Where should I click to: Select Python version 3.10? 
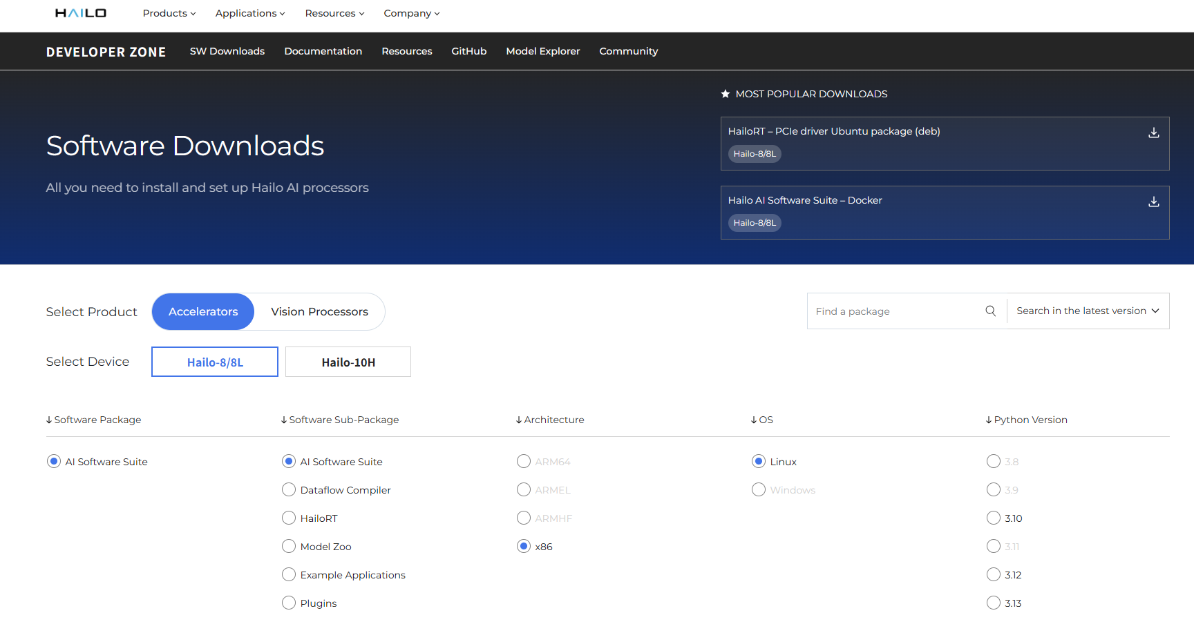tap(994, 518)
